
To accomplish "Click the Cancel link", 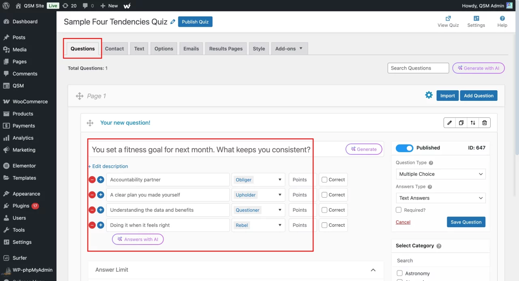I will click(403, 222).
